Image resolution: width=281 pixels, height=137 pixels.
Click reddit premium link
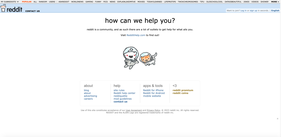point(183,90)
